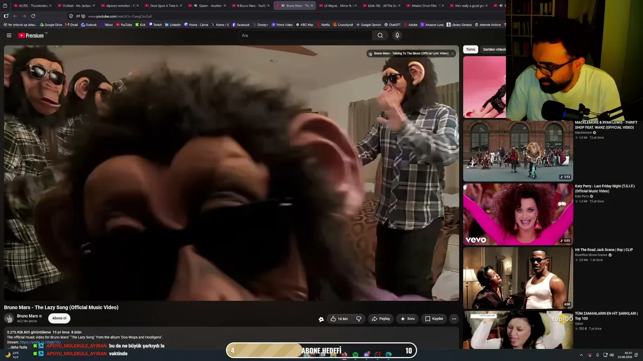Click the search magnifier button

[x=380, y=35]
